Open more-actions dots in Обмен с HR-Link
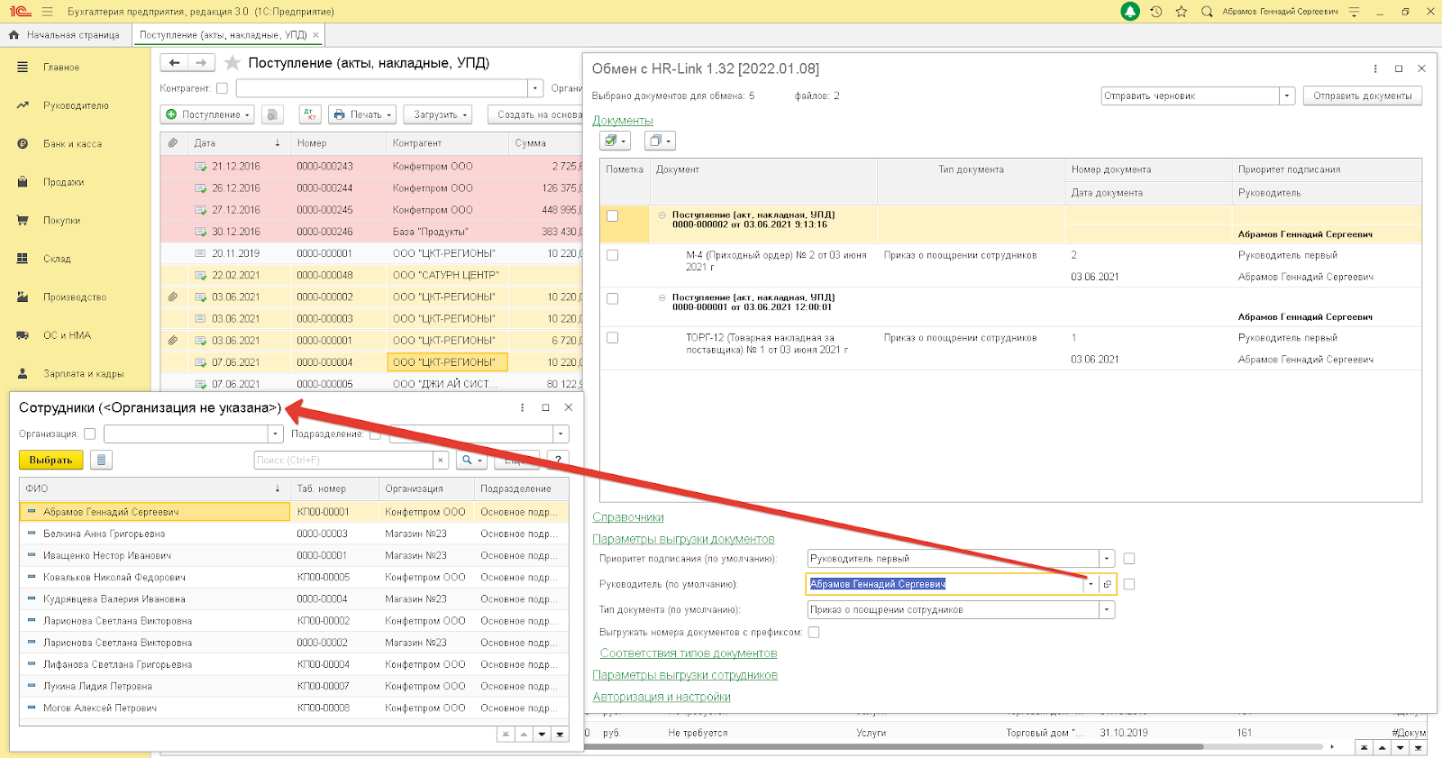 [1375, 68]
